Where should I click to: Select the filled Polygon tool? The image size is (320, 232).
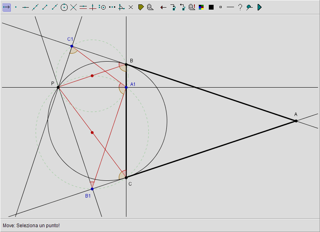141,7
